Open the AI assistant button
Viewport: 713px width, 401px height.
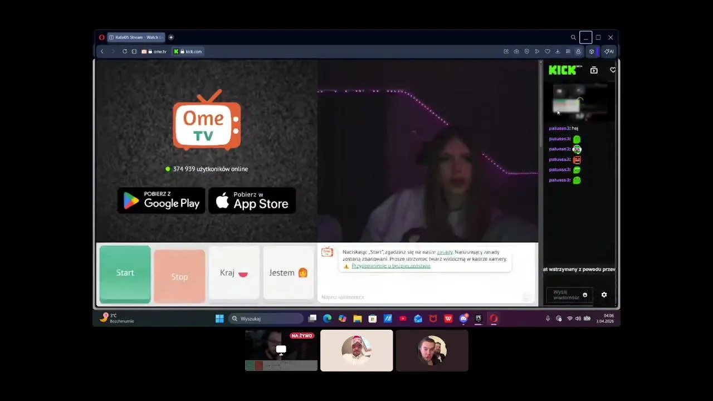click(x=609, y=51)
